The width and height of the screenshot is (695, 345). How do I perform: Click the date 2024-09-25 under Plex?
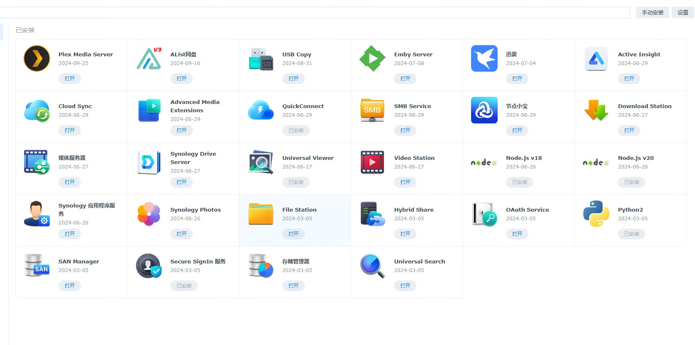(73, 63)
